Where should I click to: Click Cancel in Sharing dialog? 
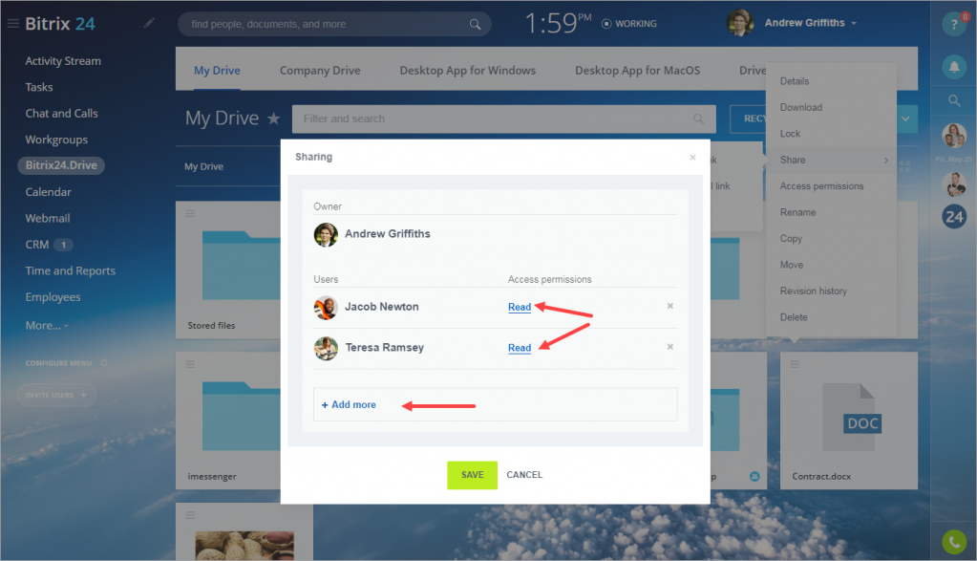(524, 475)
